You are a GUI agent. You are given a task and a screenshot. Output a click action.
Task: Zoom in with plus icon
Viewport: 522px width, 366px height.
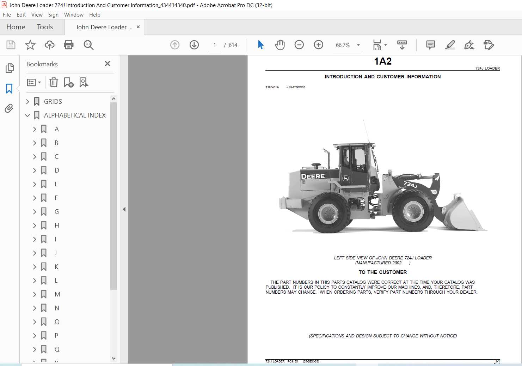click(319, 45)
